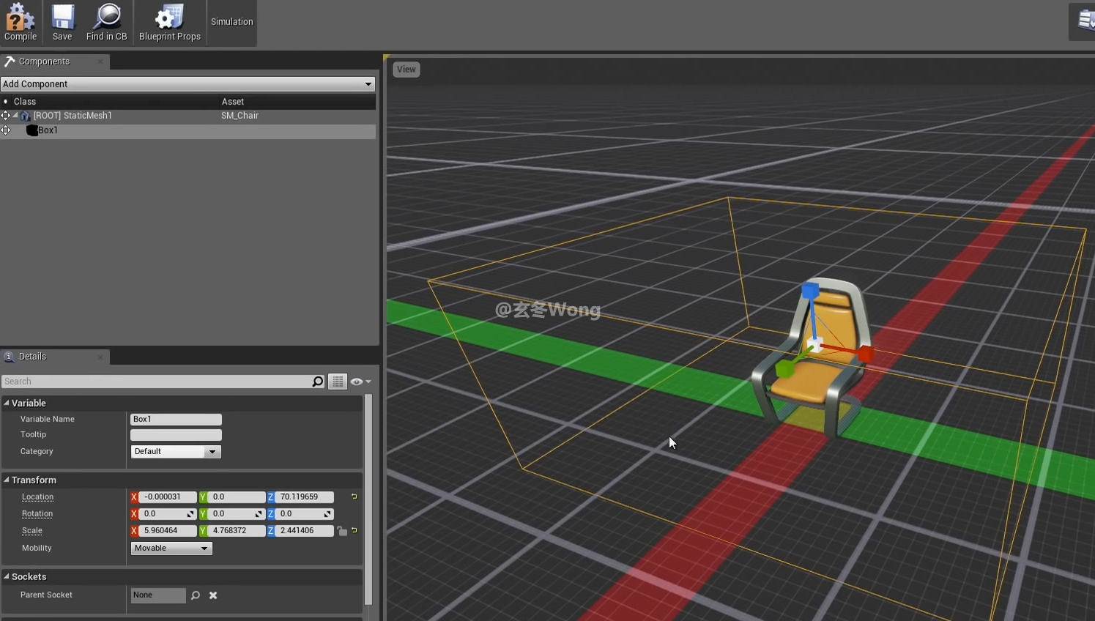Click the Details search magnifier icon

(x=318, y=382)
